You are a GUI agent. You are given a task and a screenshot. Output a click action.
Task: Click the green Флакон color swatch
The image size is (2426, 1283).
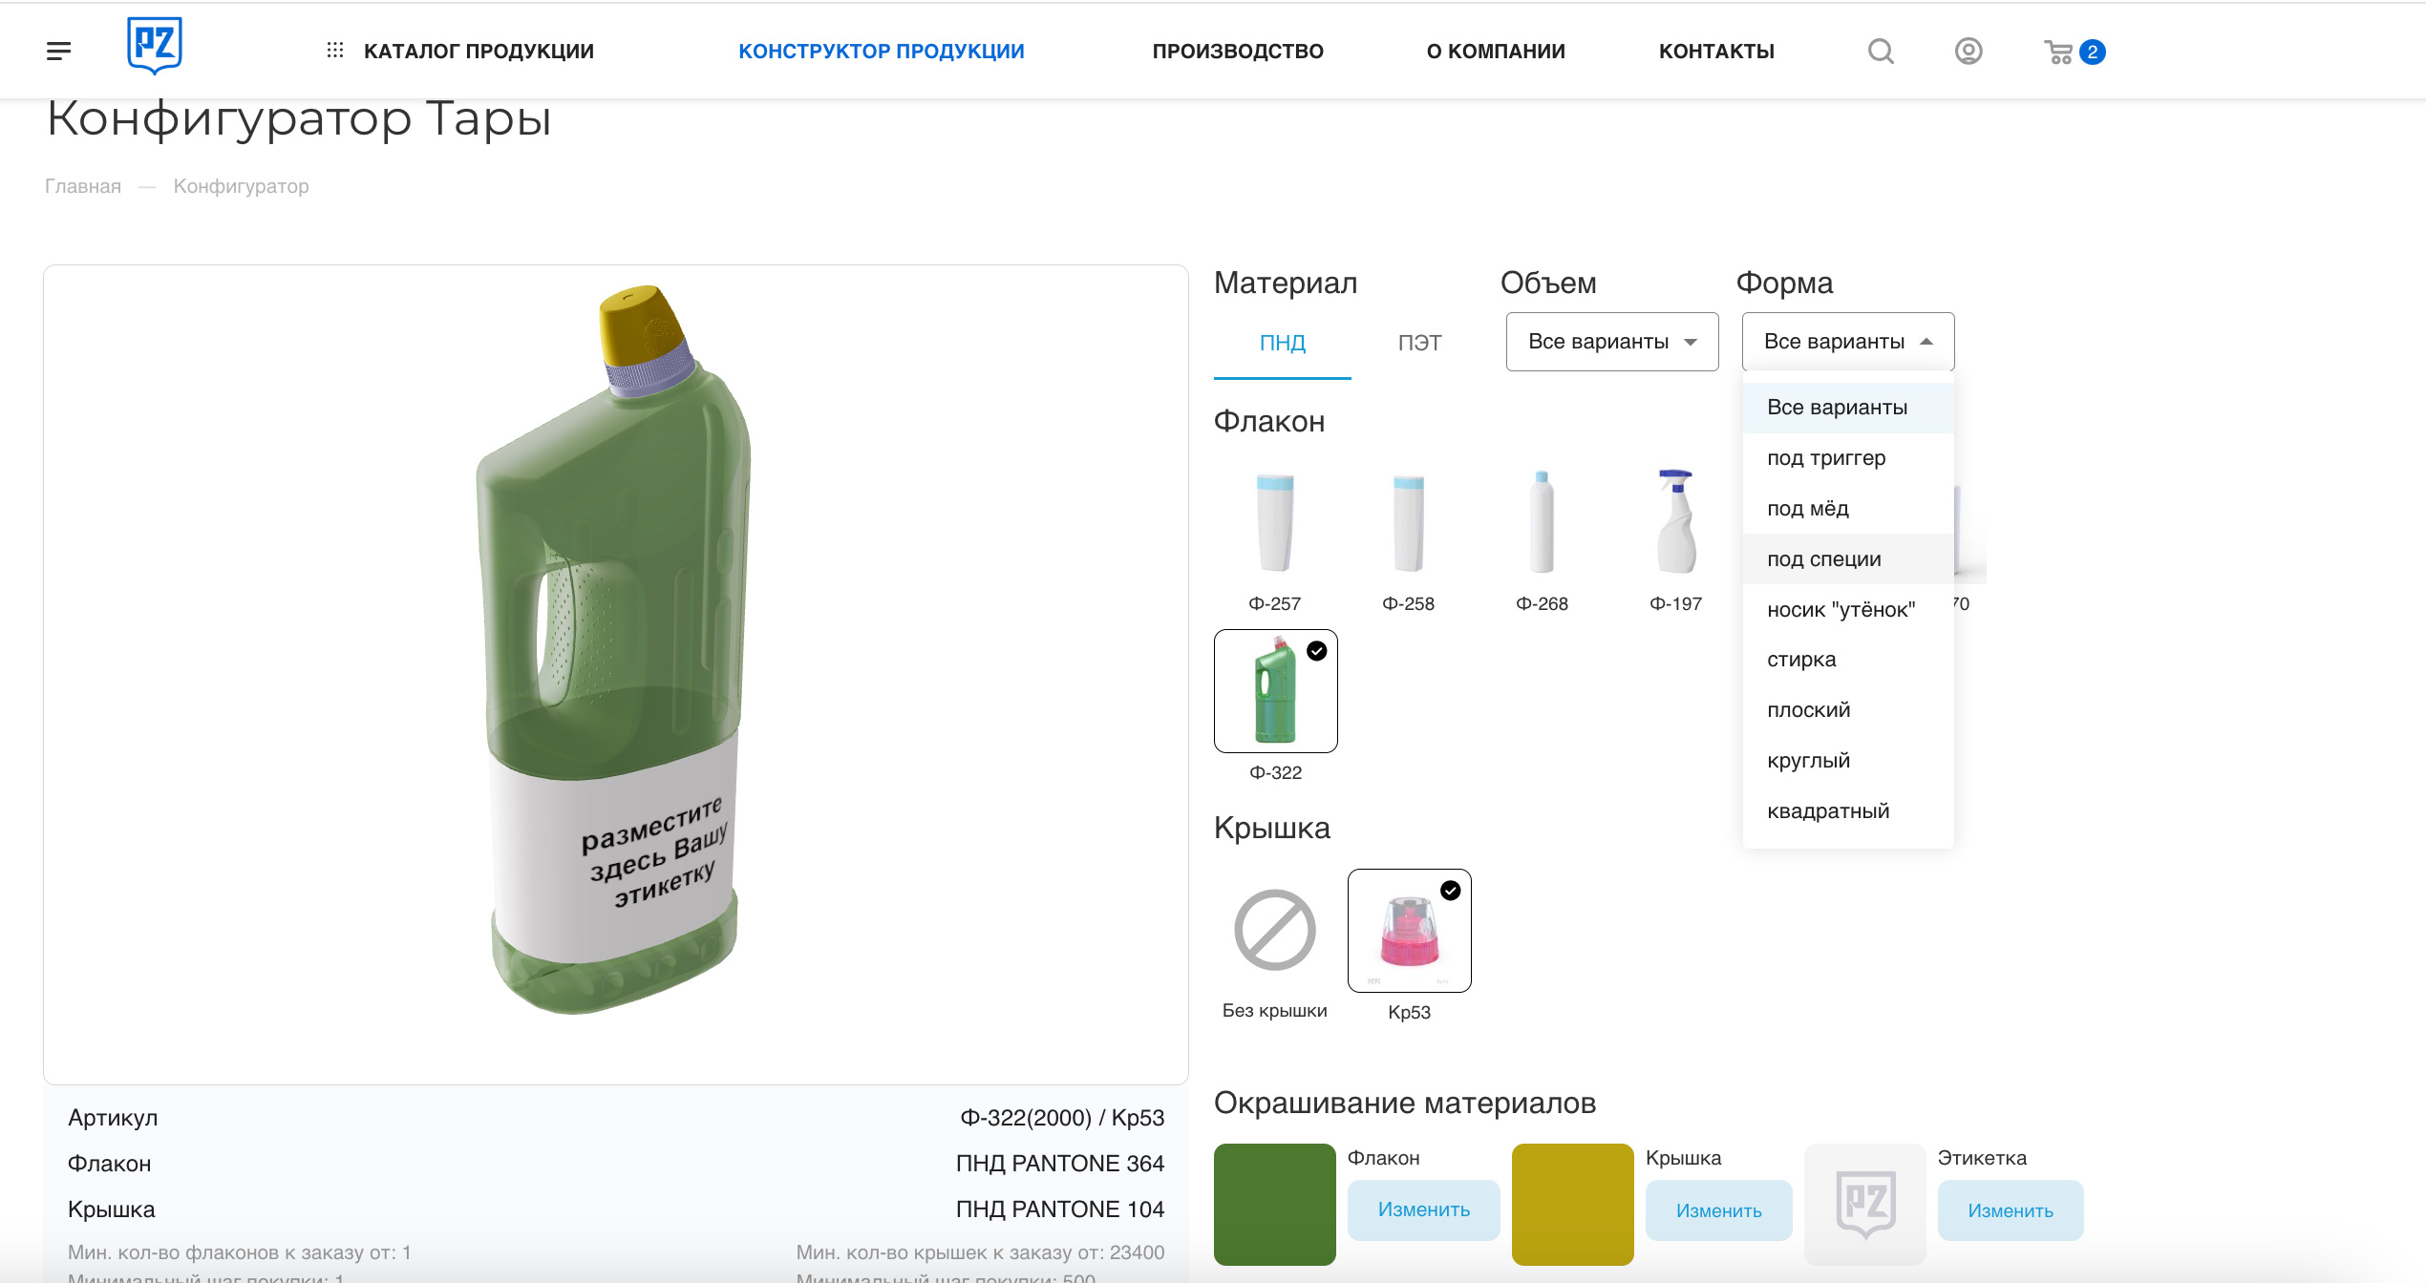(x=1275, y=1205)
